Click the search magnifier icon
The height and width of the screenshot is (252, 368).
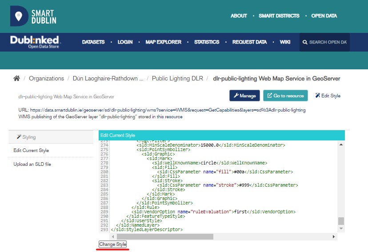click(x=305, y=42)
